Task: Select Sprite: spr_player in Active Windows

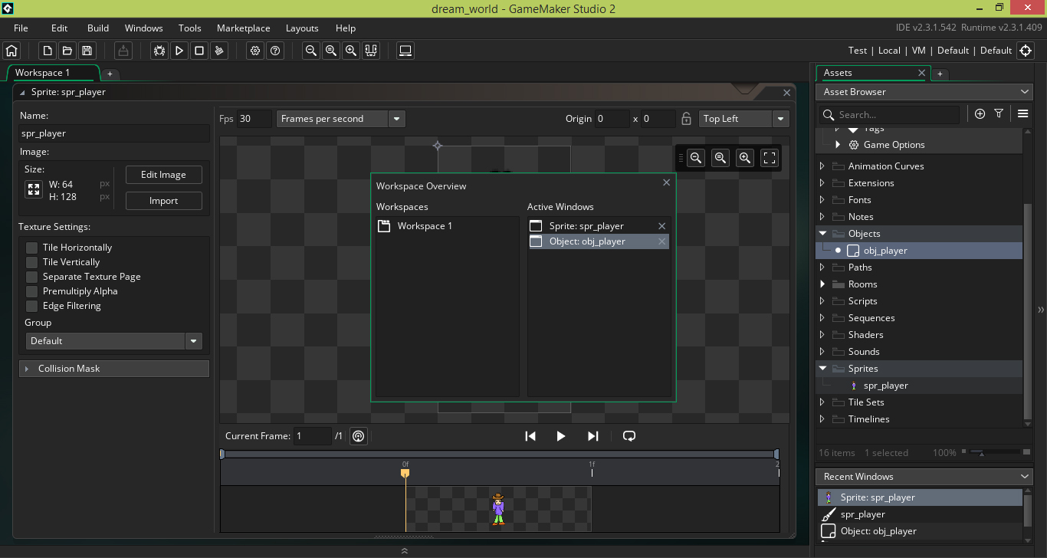Action: click(x=599, y=226)
